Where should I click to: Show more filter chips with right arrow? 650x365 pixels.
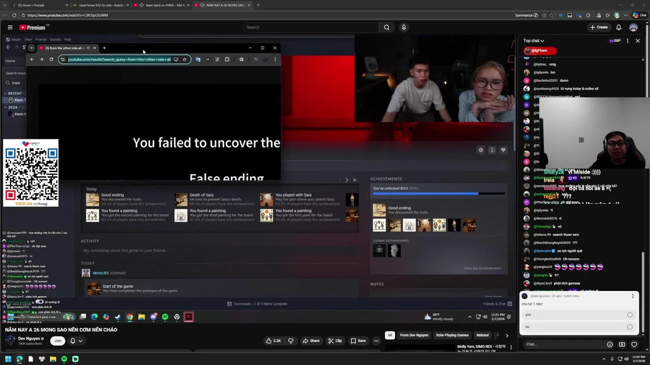click(x=507, y=335)
